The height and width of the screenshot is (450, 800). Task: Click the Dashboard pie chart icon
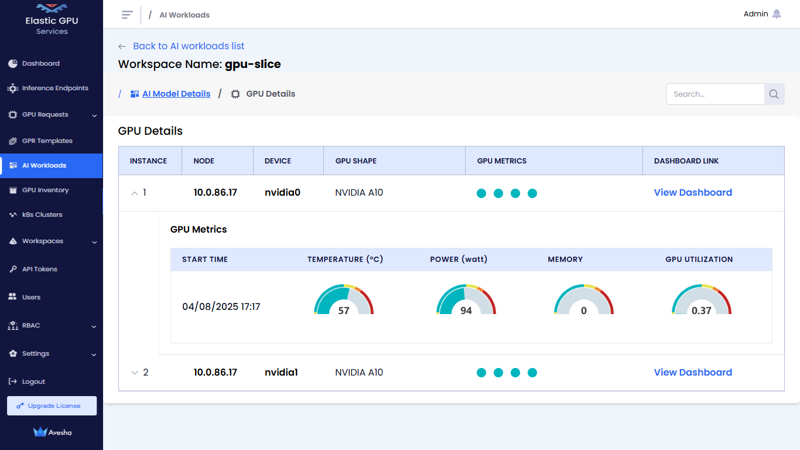(x=12, y=63)
